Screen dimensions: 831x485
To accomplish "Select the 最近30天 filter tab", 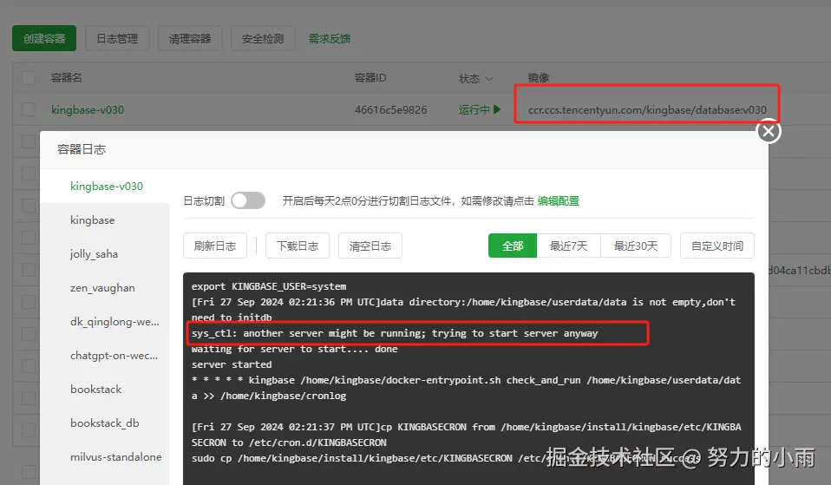I will pos(636,246).
